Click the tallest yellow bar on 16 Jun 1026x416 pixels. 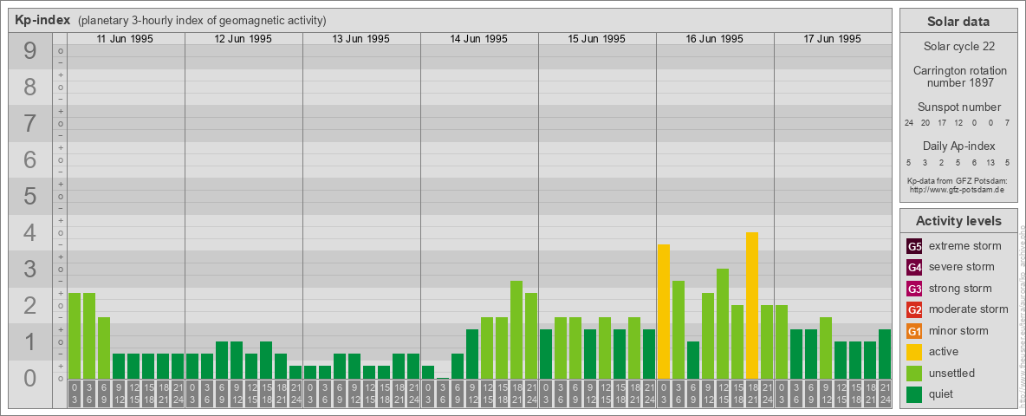tap(752, 303)
